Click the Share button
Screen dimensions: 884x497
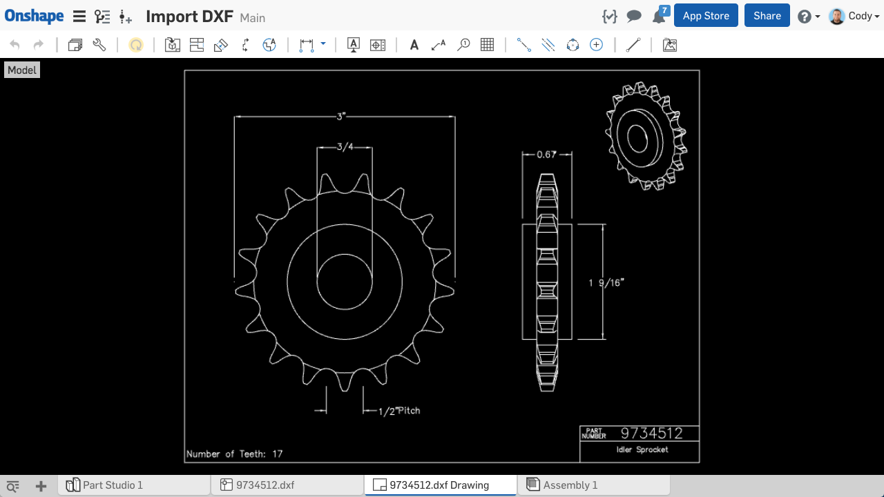pyautogui.click(x=767, y=14)
